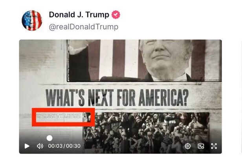Play the video
This screenshot has height=157, width=242.
(x=27, y=146)
